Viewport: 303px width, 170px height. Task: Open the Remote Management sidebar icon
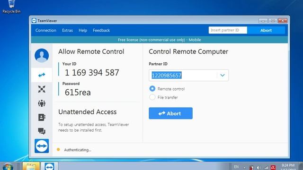(42, 89)
